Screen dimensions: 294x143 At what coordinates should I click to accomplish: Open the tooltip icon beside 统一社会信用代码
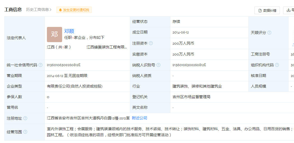[40, 65]
